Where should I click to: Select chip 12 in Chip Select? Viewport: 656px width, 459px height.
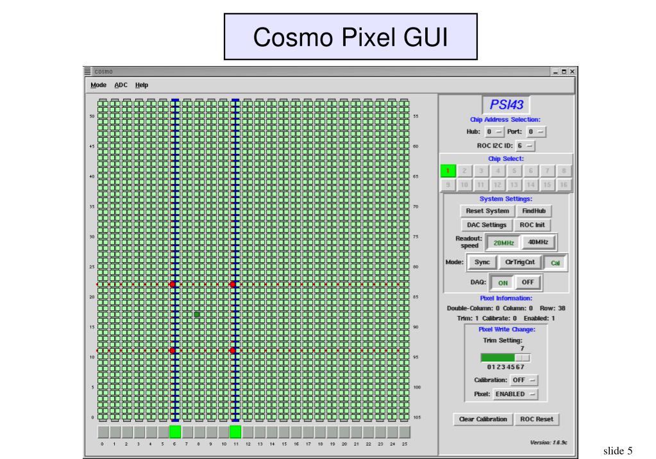tap(498, 185)
